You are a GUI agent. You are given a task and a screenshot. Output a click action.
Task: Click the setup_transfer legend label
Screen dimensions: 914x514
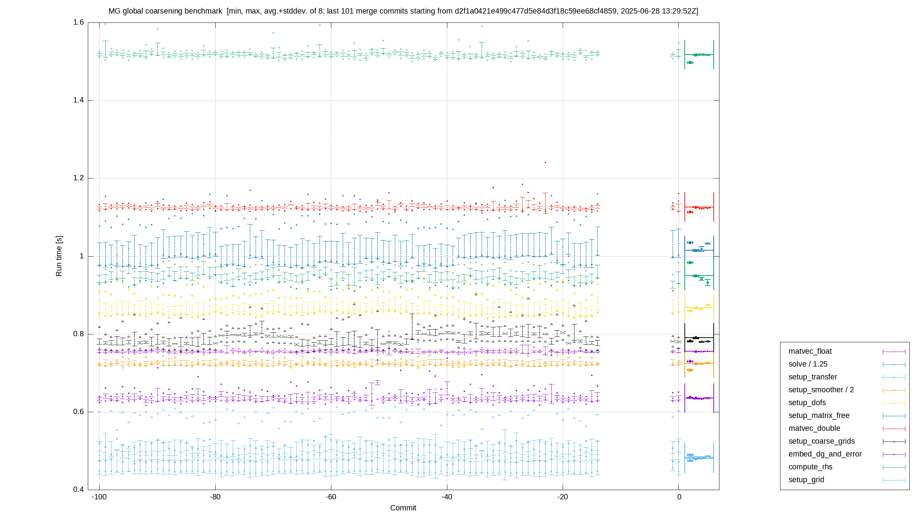[x=813, y=377]
